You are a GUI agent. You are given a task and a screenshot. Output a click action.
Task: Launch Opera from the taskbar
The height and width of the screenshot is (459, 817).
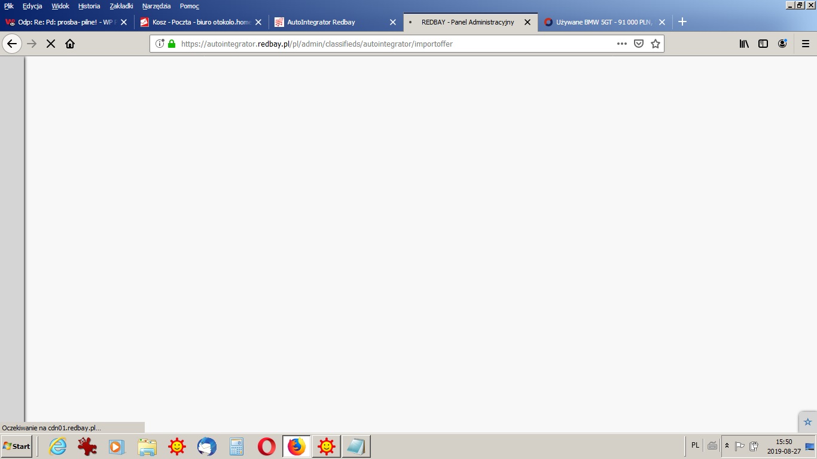pos(267,446)
